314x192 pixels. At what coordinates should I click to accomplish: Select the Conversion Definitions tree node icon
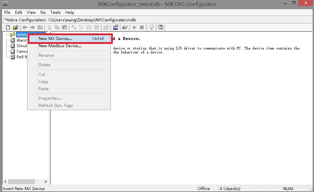(x=12, y=51)
